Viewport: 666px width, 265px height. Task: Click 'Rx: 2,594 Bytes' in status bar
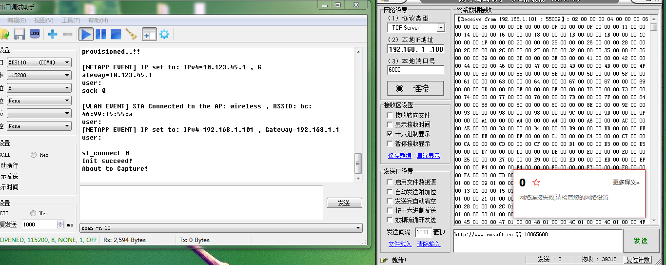point(124,240)
